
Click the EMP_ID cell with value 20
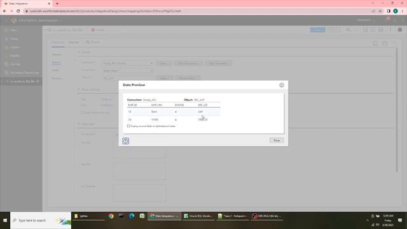pos(130,120)
